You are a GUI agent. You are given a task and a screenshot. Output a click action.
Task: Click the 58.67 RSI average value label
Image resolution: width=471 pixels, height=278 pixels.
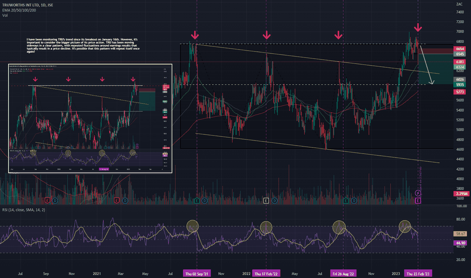(x=460, y=234)
